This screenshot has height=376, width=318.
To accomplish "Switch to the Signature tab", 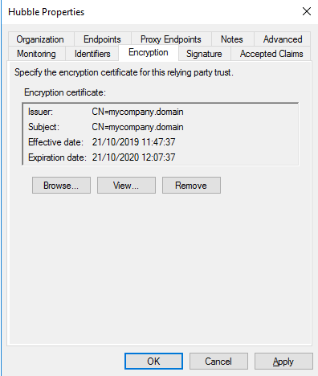I will pyautogui.click(x=204, y=54).
